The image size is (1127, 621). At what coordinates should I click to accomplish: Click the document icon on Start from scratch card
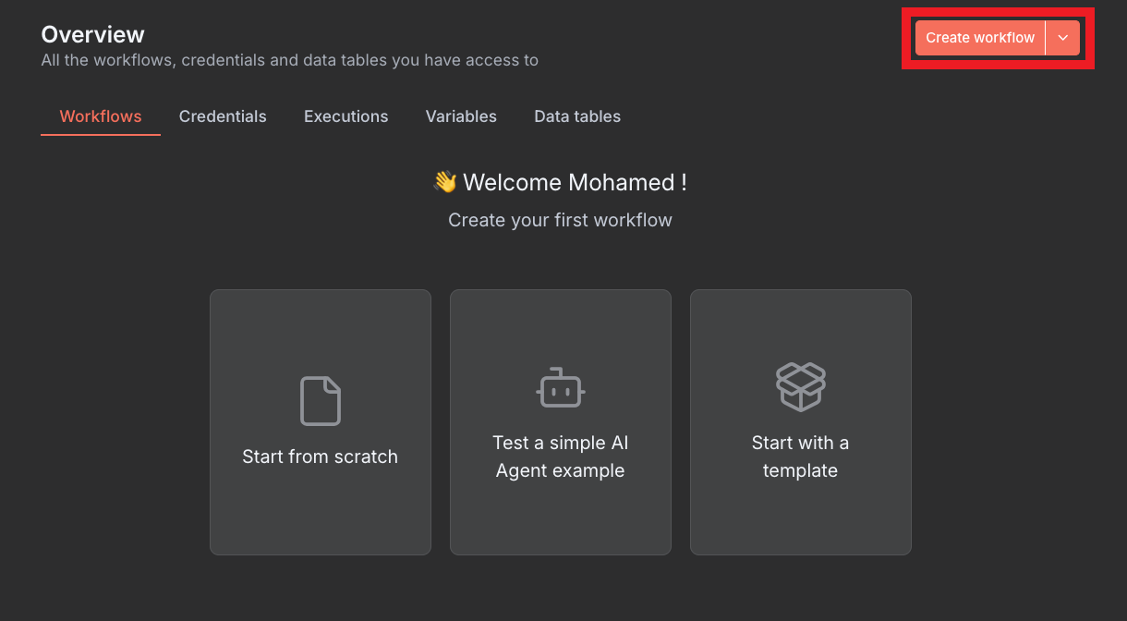pos(320,400)
